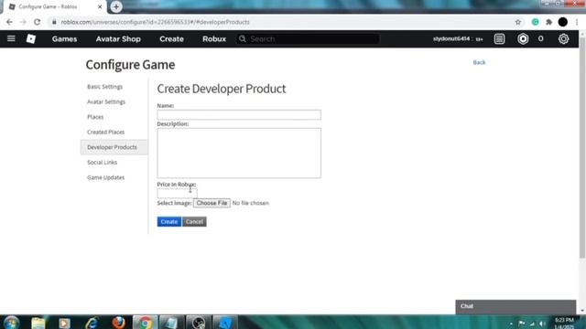
Task: Open the Games navigation item
Action: [x=64, y=38]
